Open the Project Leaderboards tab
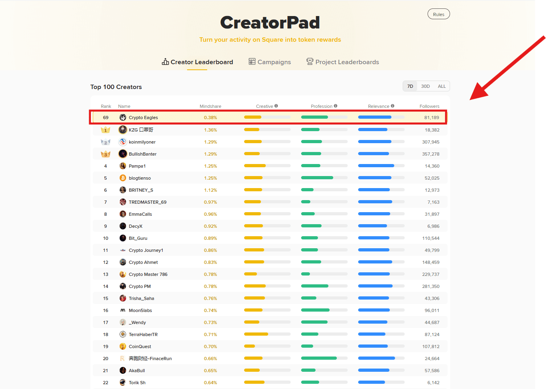The width and height of the screenshot is (546, 389). click(343, 62)
